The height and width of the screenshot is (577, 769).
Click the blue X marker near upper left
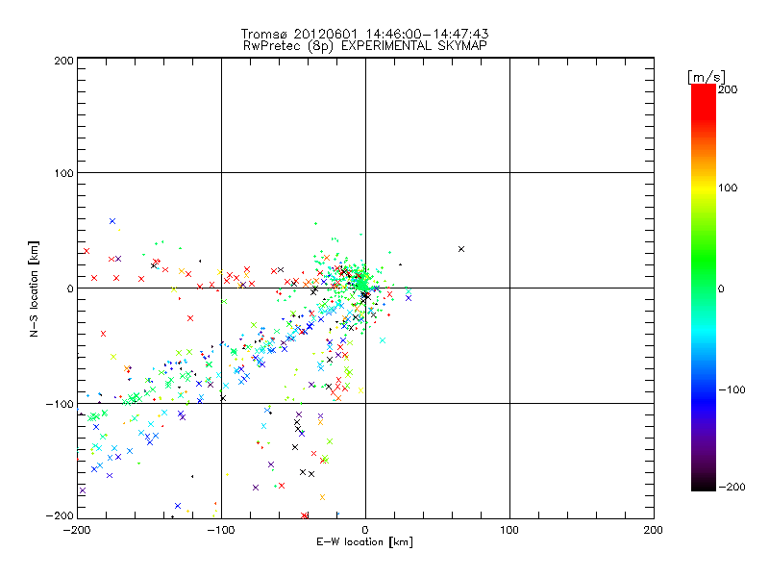tap(112, 221)
